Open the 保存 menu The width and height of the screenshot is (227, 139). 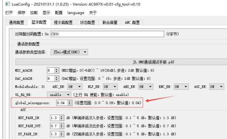(x=21, y=13)
